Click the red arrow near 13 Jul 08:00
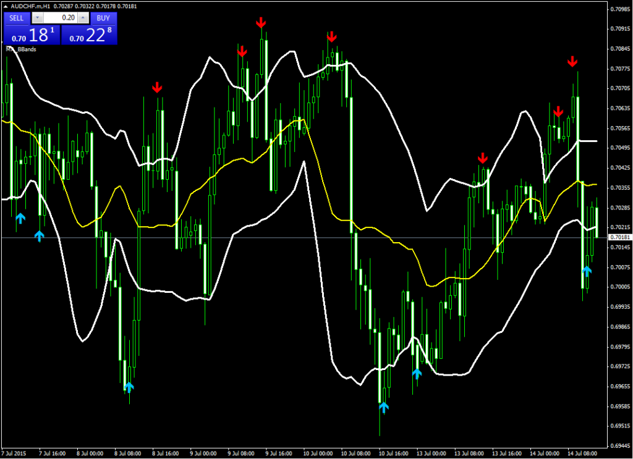Image resolution: width=633 pixels, height=459 pixels. (x=483, y=158)
